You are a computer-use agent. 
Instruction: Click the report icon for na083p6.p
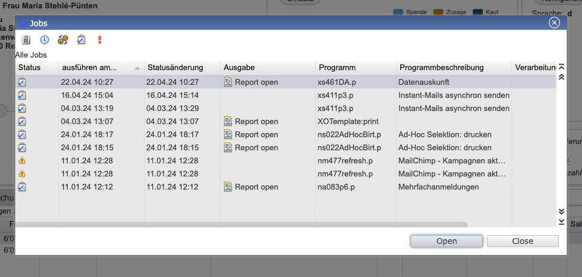click(228, 187)
